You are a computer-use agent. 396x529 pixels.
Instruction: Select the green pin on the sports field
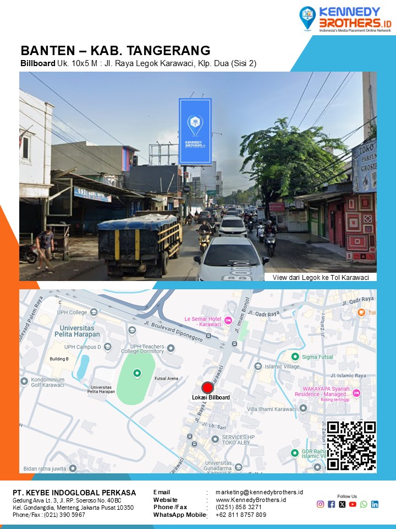click(137, 373)
